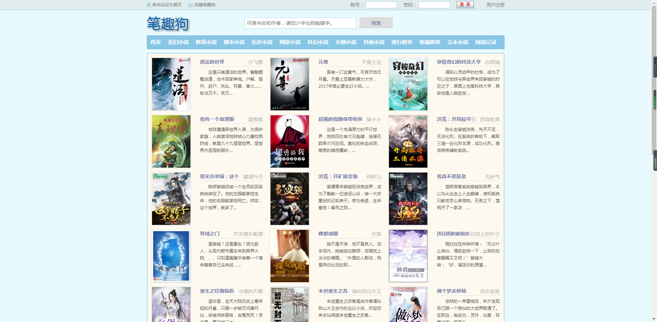Open the 暂无封面 placeholder cover
This screenshot has width=657, height=322.
(x=290, y=305)
